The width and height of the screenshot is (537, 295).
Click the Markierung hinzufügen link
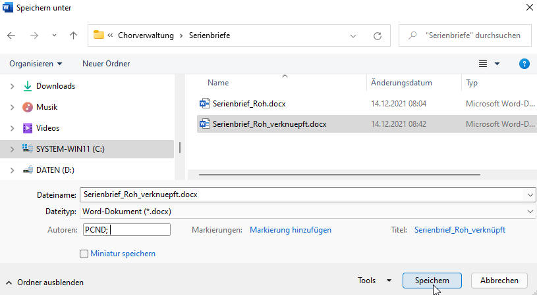coord(291,230)
